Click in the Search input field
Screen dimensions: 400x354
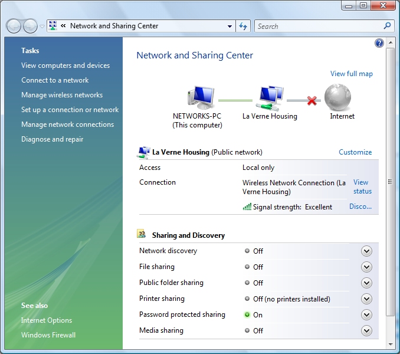pos(319,26)
